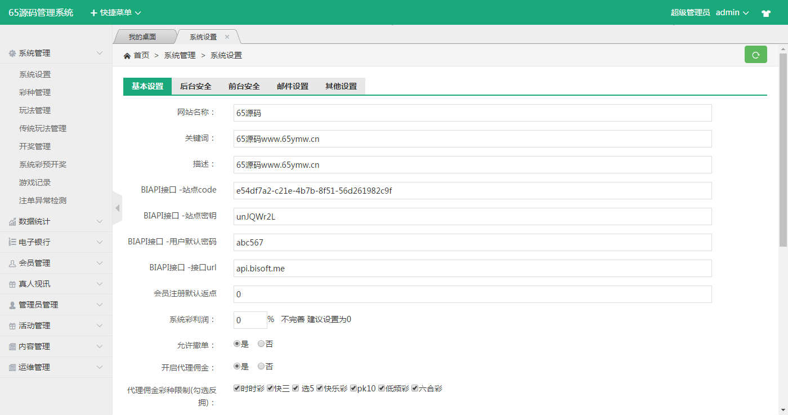
Task: Toggle the 六合彩 checkbox
Action: coord(415,388)
